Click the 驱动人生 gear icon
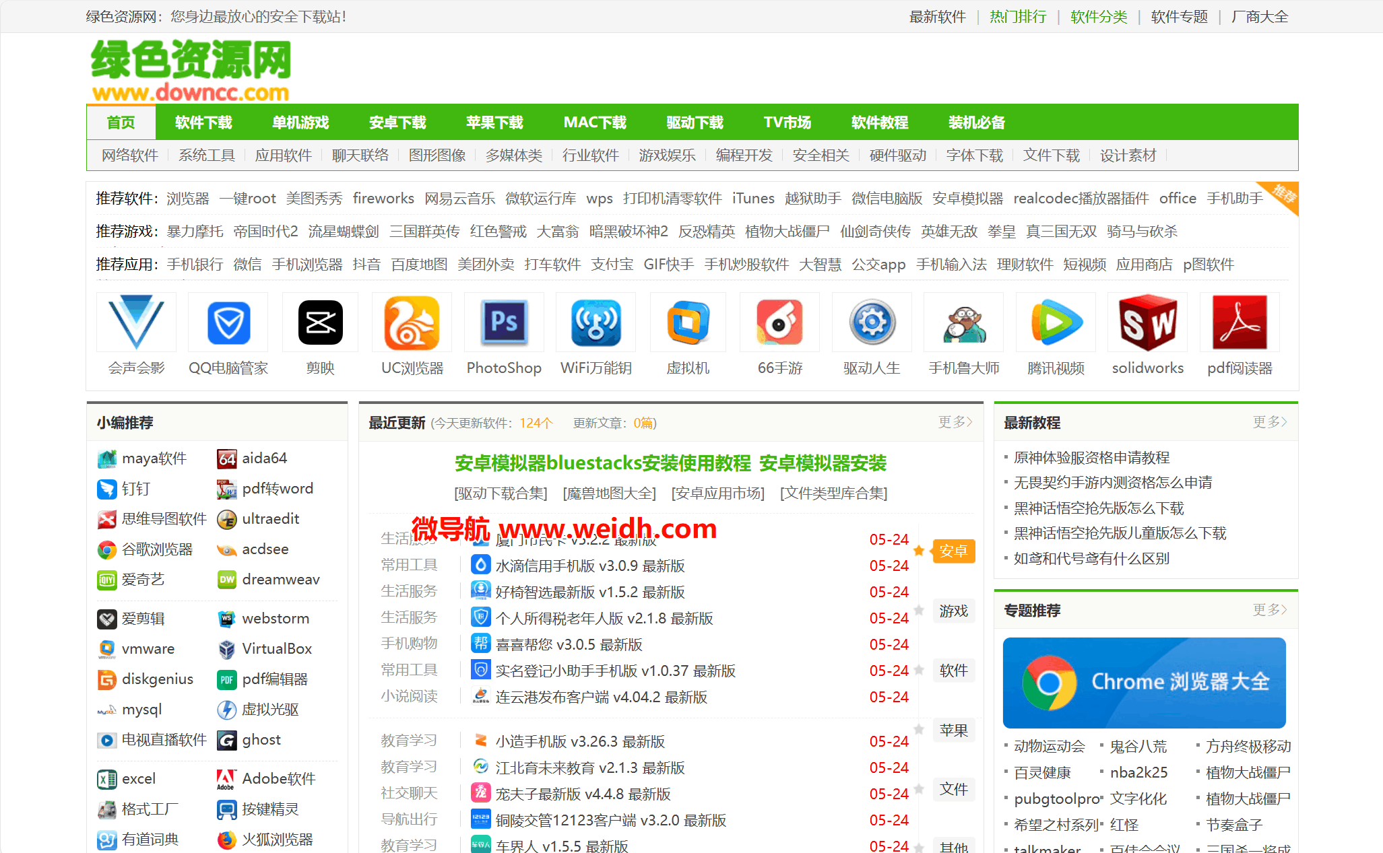 click(x=872, y=322)
